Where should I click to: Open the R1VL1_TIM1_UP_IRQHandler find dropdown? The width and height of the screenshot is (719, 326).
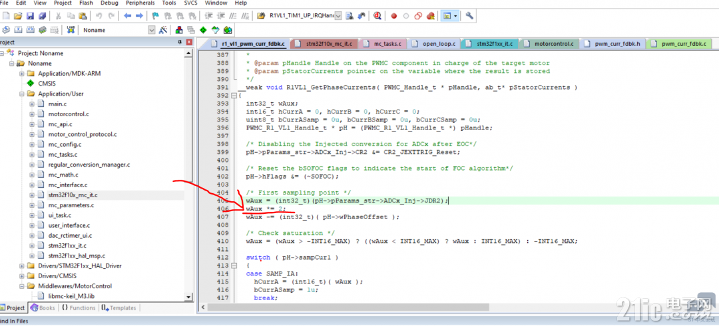338,16
